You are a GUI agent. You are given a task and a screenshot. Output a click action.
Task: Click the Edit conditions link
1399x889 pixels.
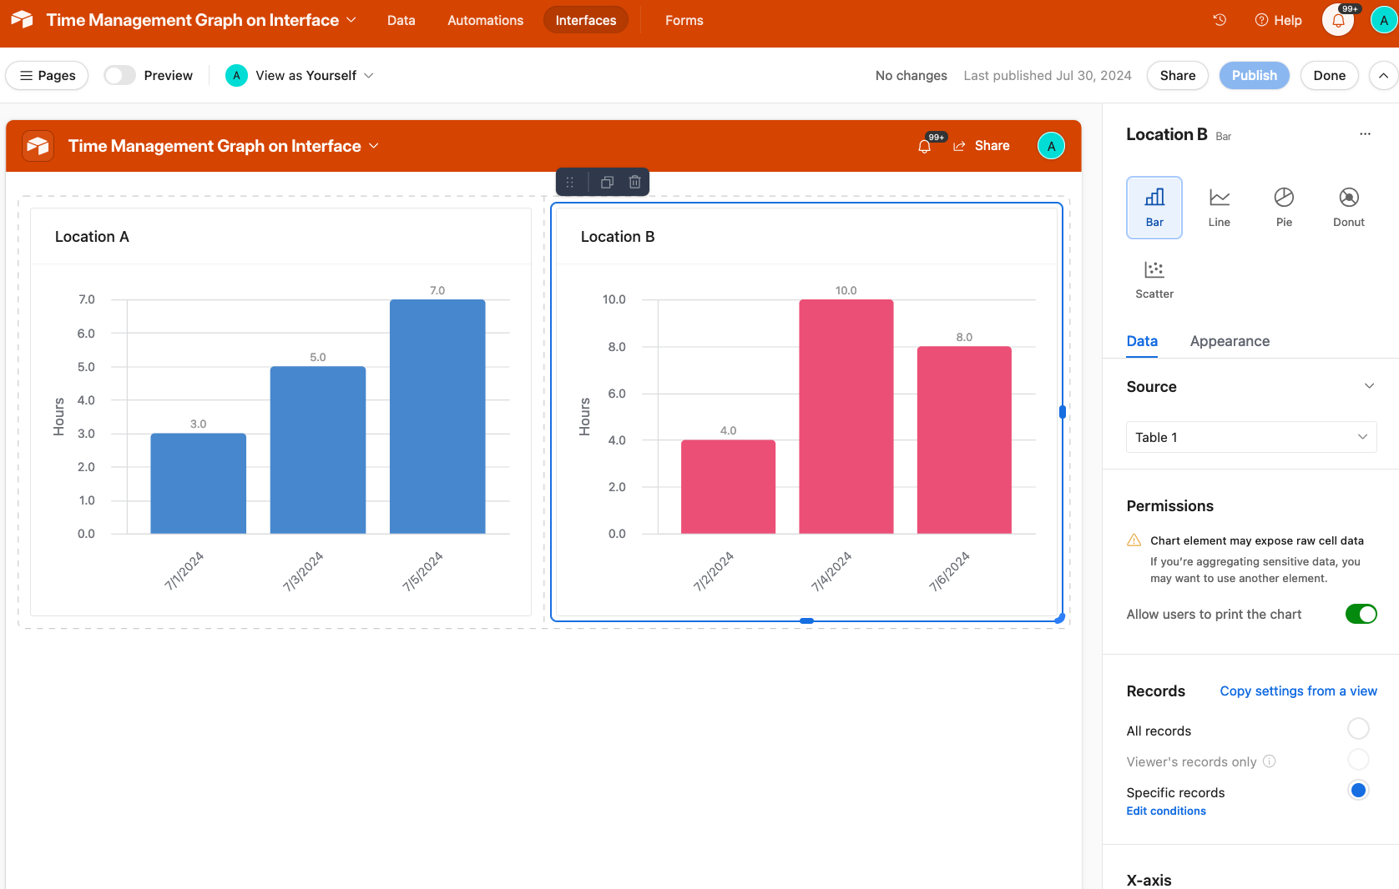(1166, 811)
